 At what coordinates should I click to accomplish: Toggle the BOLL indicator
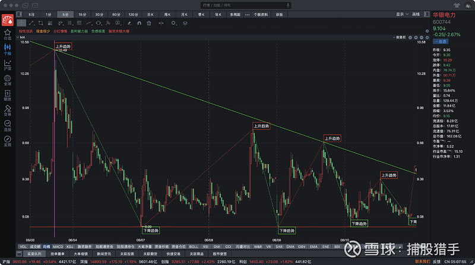point(193,246)
